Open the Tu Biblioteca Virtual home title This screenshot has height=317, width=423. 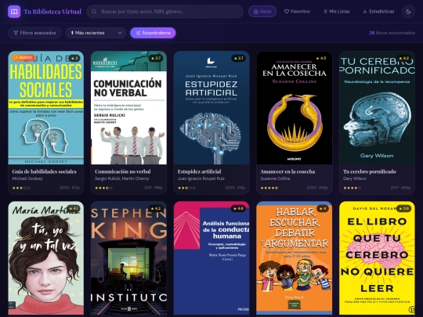[52, 12]
